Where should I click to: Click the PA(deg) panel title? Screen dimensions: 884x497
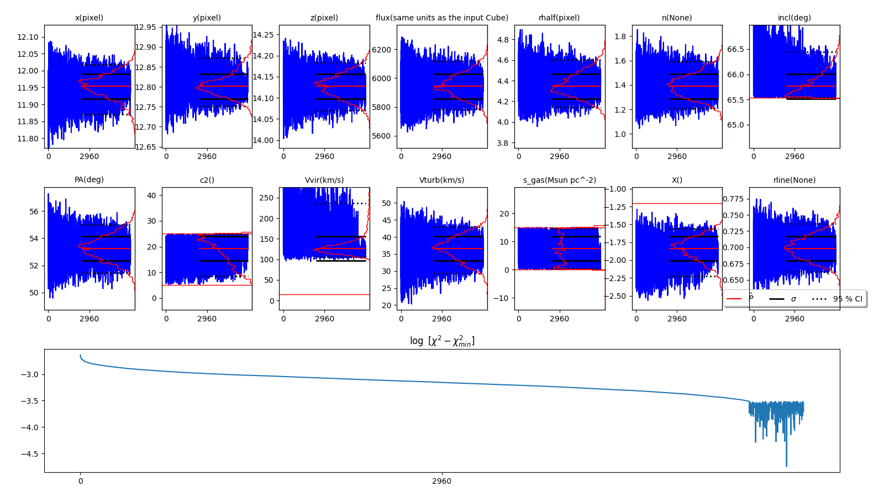(x=89, y=180)
